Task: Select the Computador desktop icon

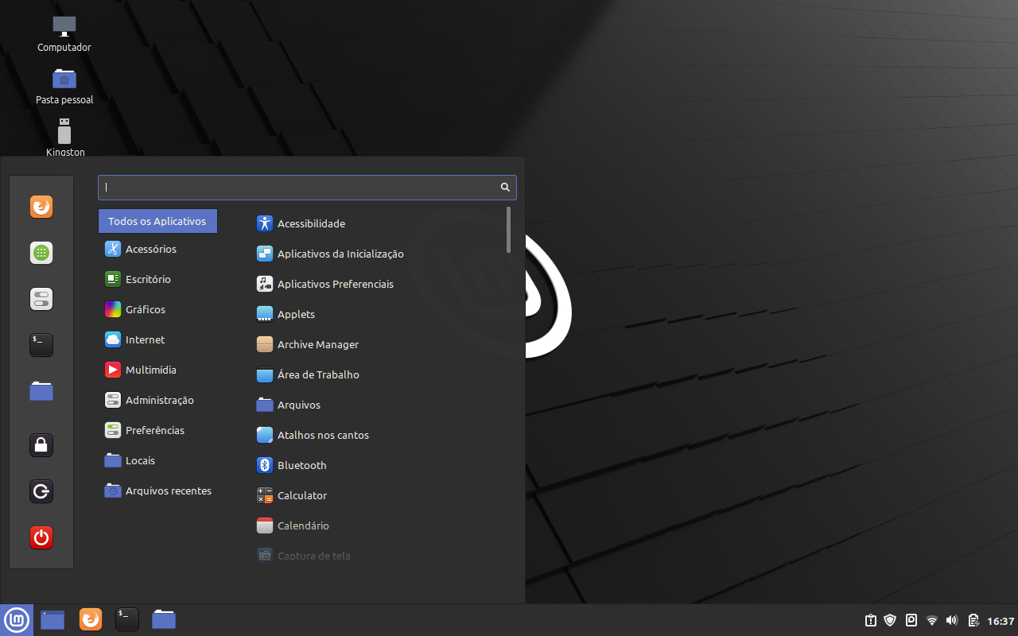Action: (64, 34)
